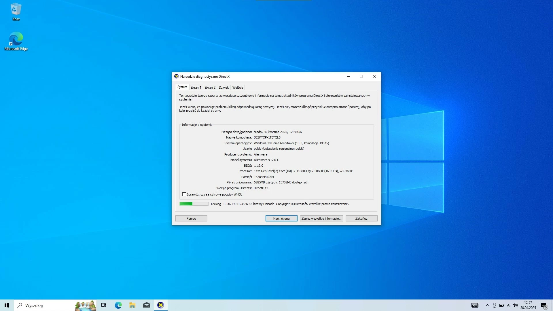The width and height of the screenshot is (553, 311).
Task: Close the DirectX diagnostic window
Action: click(x=374, y=76)
